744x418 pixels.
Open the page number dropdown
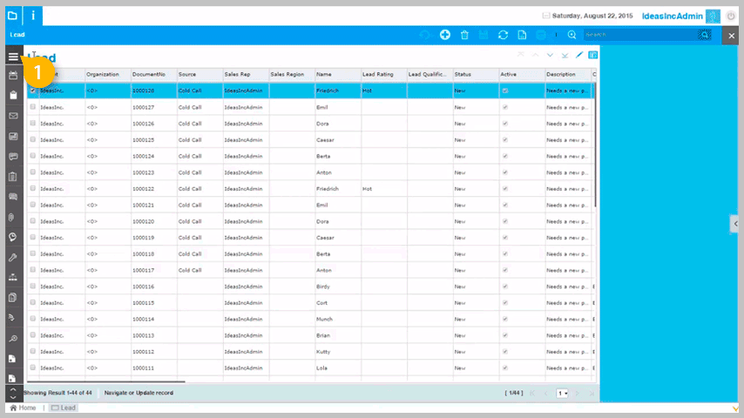pyautogui.click(x=563, y=393)
